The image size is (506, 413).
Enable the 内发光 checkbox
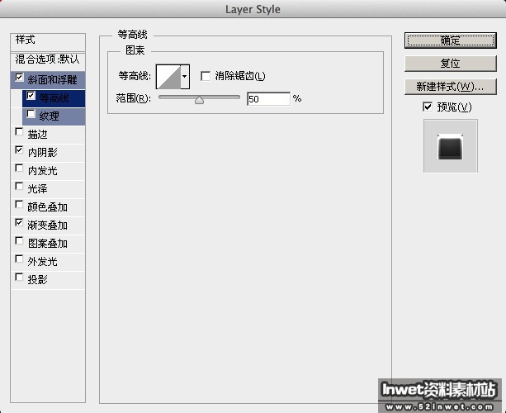click(x=19, y=169)
